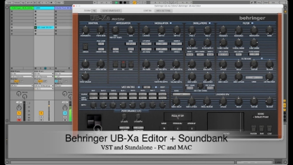Select the cyan second track header in Ableton
The image size is (293, 165).
44,8
